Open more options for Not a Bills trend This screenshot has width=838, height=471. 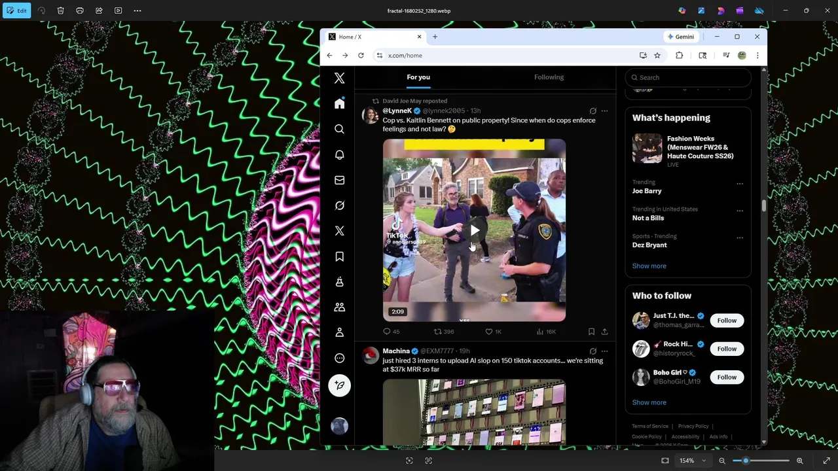(740, 211)
